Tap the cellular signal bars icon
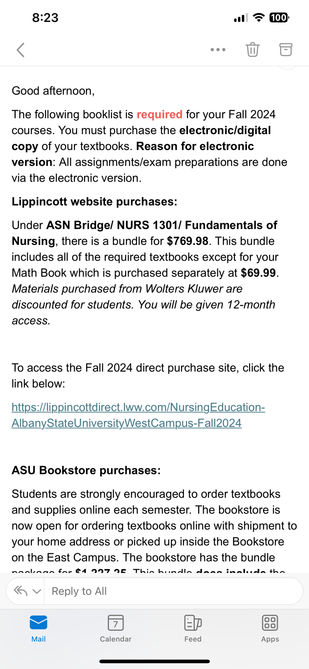This screenshot has height=669, width=309. click(241, 18)
